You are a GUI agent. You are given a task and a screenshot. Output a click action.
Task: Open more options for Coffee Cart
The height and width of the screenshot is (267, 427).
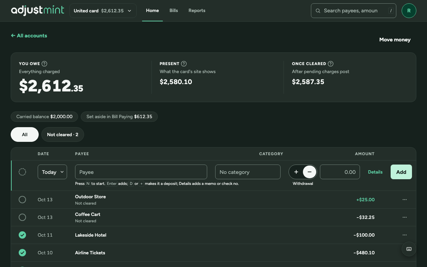[405, 217]
